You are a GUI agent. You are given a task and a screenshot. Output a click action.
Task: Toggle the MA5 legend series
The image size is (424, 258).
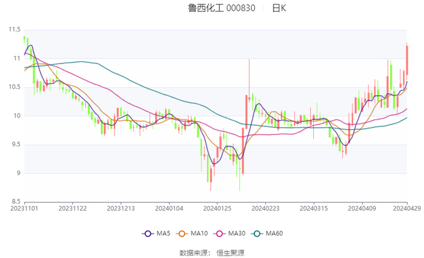[x=156, y=233]
